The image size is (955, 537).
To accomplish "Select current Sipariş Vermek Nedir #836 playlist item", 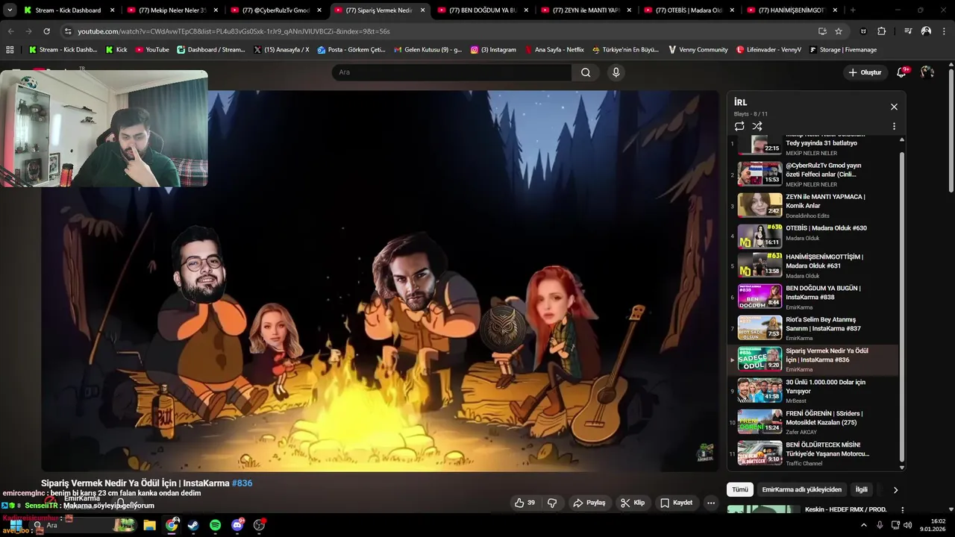I will pos(813,359).
